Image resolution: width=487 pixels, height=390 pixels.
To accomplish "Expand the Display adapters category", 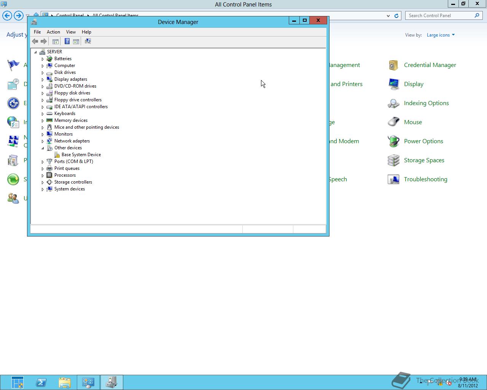I will coord(43,79).
